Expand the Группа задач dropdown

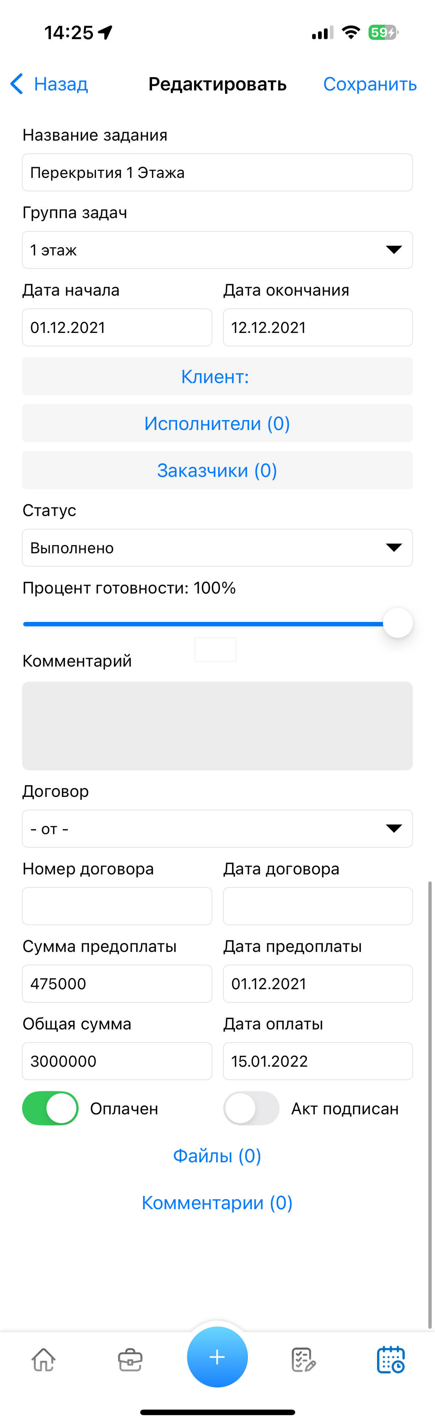217,250
